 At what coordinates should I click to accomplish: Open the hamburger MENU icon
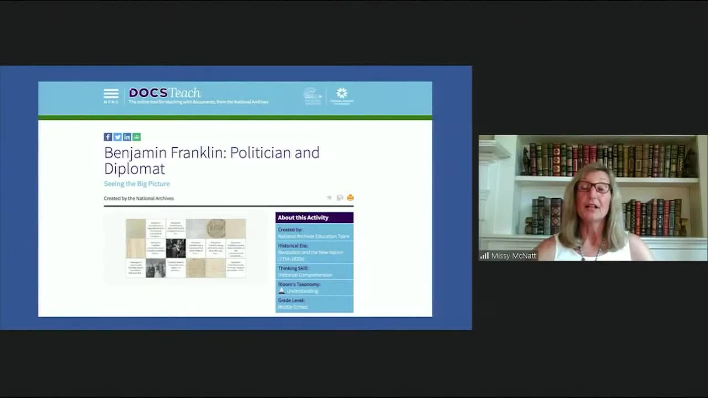click(111, 96)
